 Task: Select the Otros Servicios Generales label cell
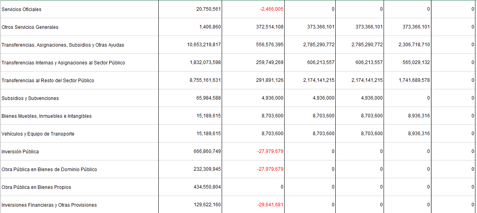pyautogui.click(x=79, y=27)
